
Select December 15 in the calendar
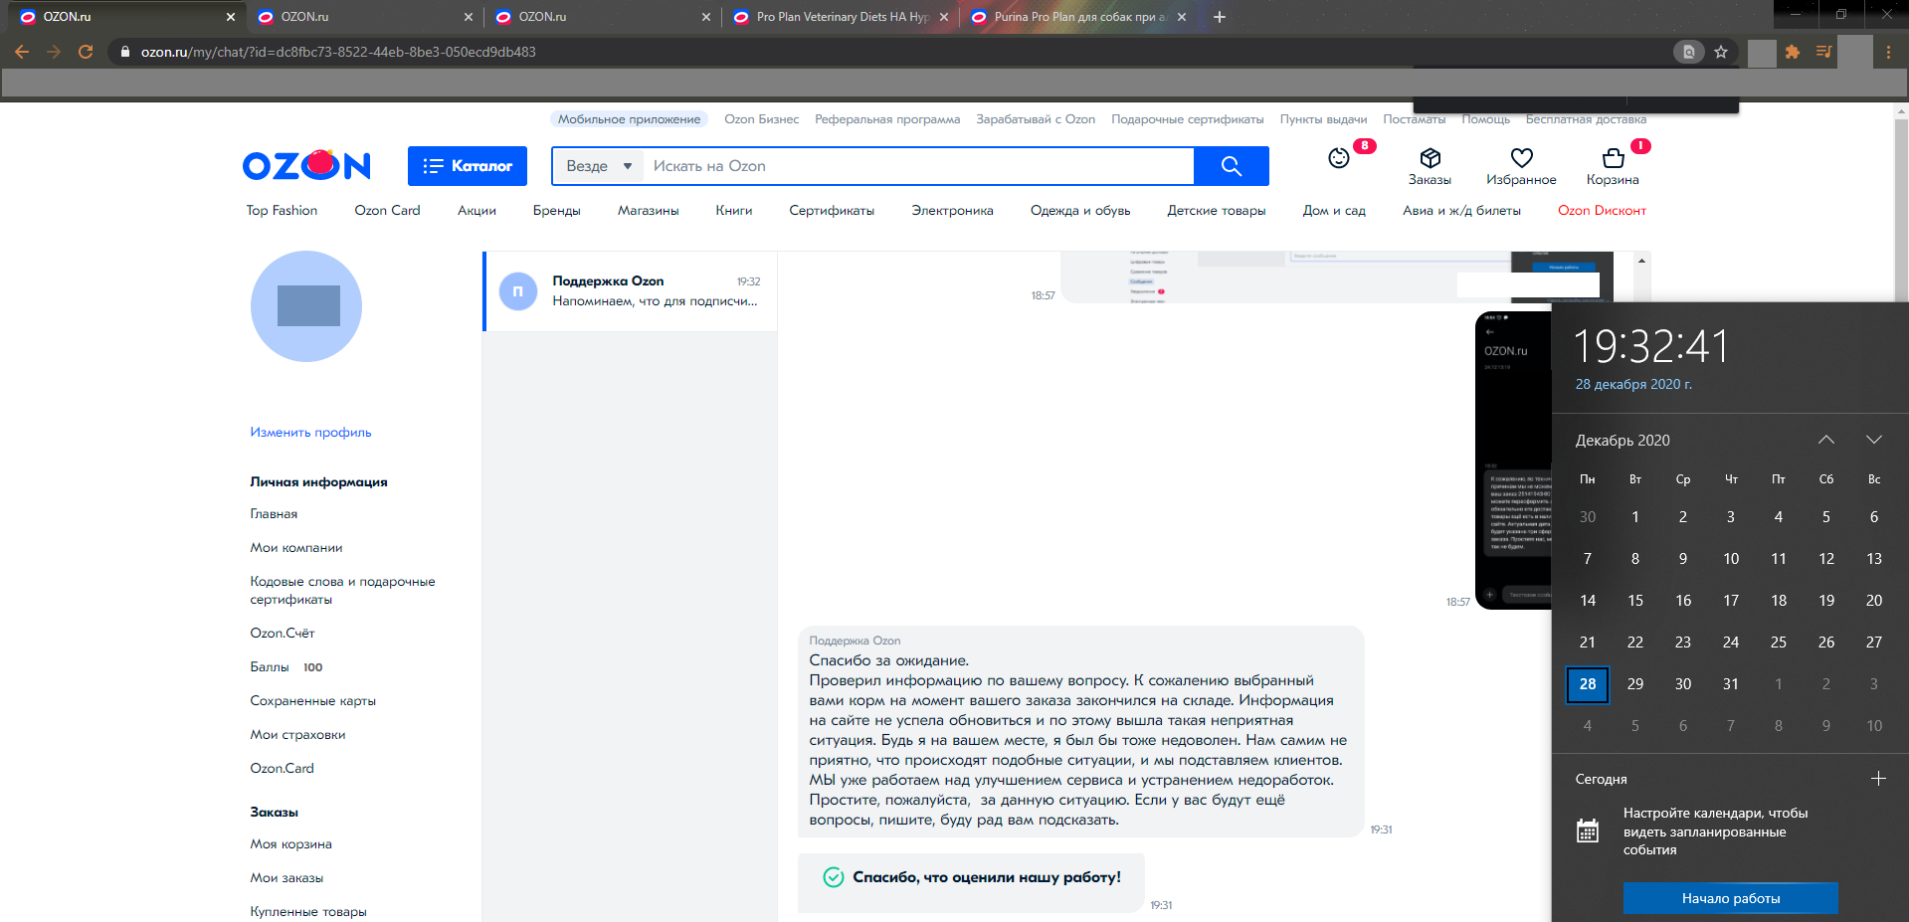1635,601
